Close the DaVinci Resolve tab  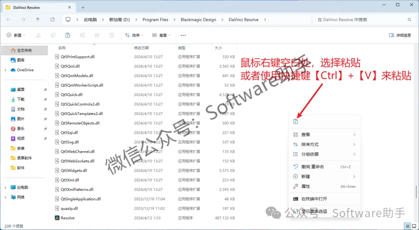tap(69, 7)
